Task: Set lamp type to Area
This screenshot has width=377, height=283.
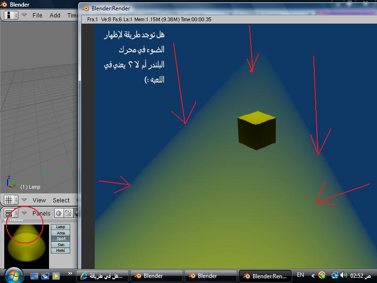Action: tap(61, 233)
